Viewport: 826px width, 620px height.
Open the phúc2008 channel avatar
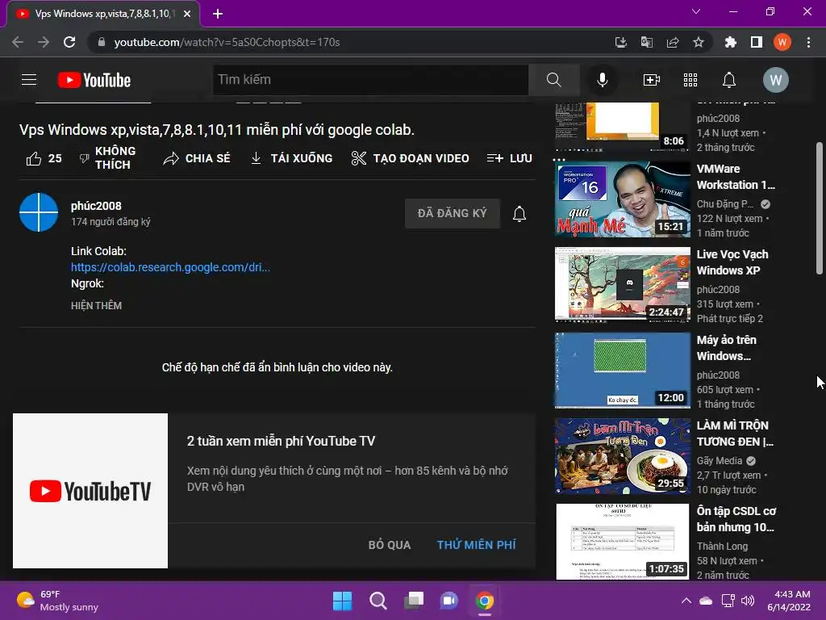click(39, 212)
